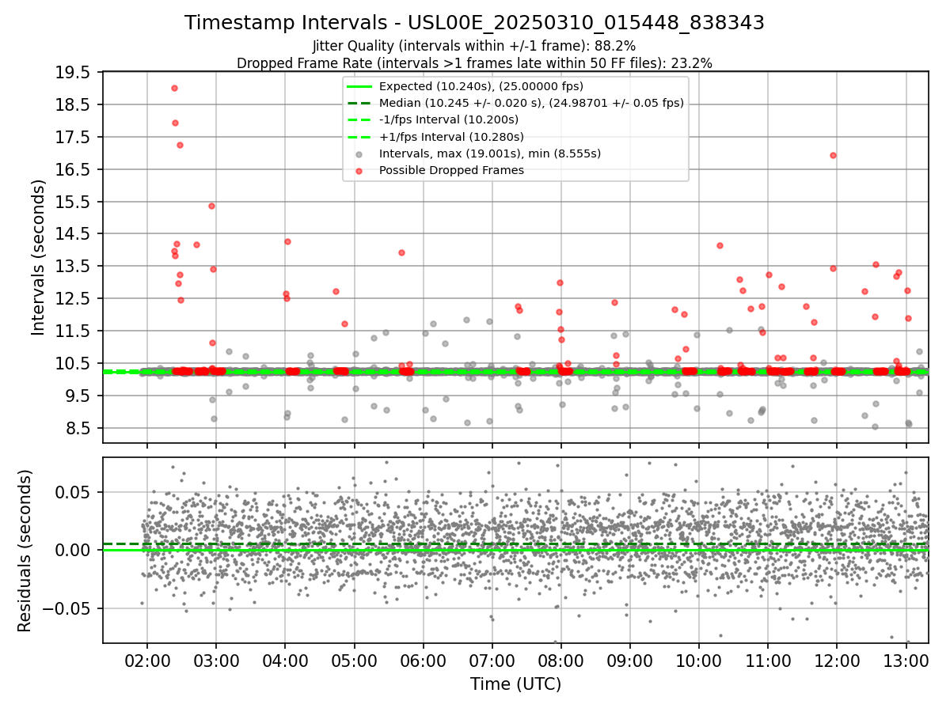Click the y-axis tick label '10.5'
The width and height of the screenshot is (950, 712).
(x=74, y=364)
